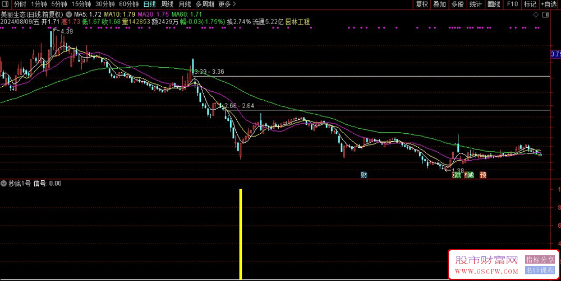Click the yellow 抄底 signal bar
The height and width of the screenshot is (281, 561).
click(241, 234)
